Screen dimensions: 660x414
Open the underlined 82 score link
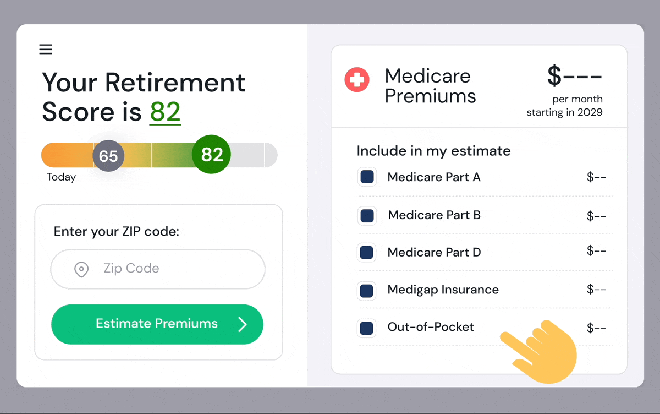(x=165, y=112)
